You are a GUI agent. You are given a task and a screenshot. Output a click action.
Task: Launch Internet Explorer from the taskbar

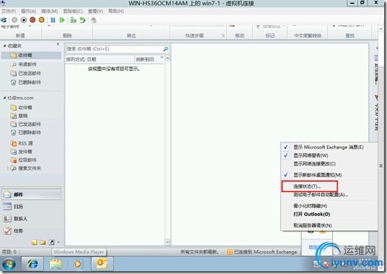[x=33, y=264]
